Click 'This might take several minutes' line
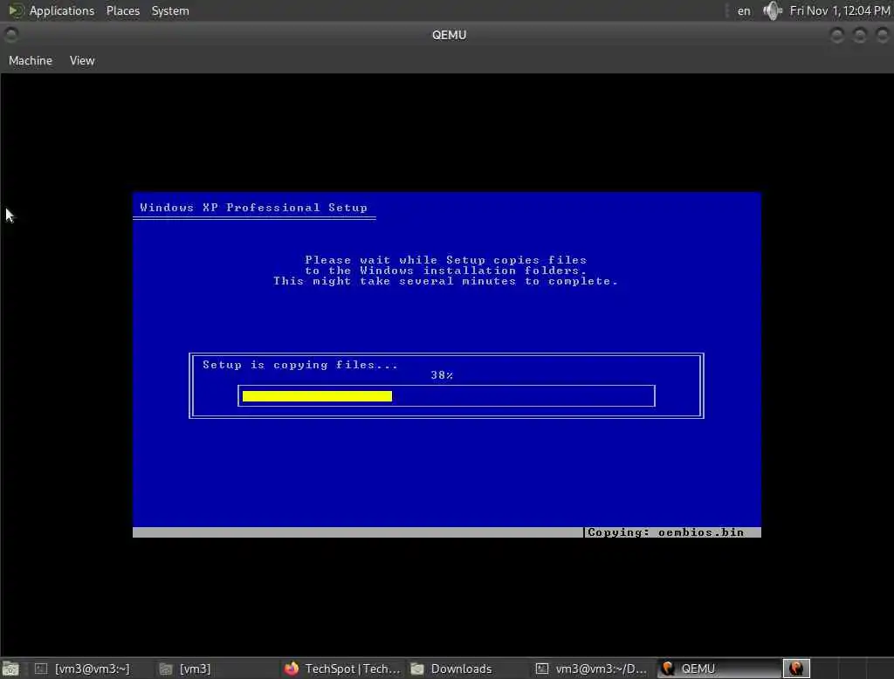This screenshot has height=679, width=894. [x=446, y=281]
